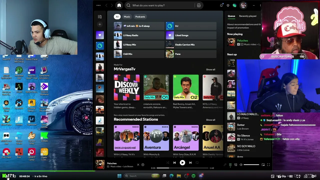Select the Riot Client desktop icon
320x180 pixels.
[x=6, y=153]
